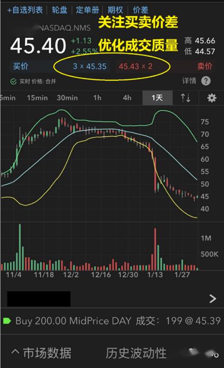Open 详情 details link
Viewport: 224px width, 368px height.
(189, 81)
